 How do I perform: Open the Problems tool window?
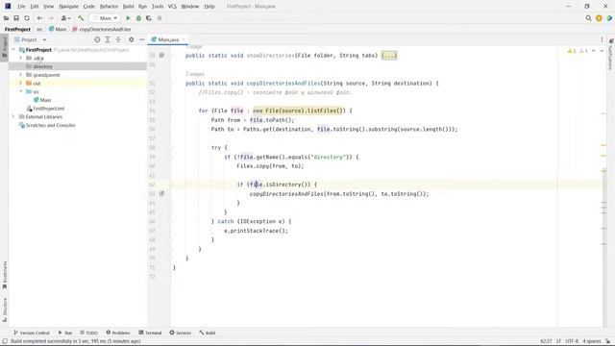pyautogui.click(x=118, y=333)
